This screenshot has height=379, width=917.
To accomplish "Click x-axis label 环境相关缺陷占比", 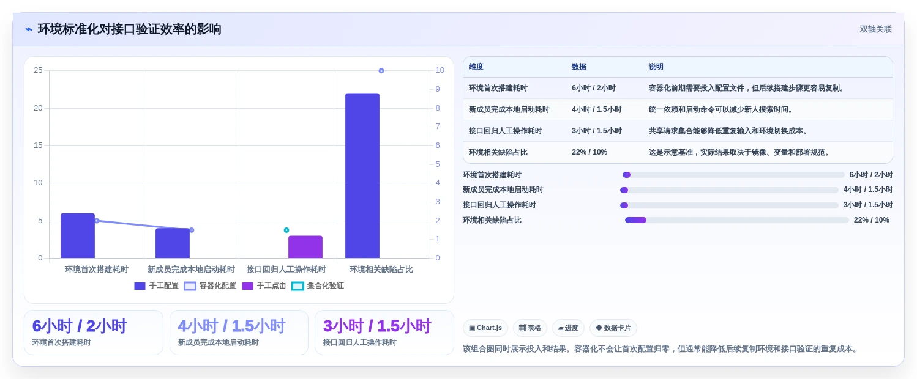I will 381,269.
